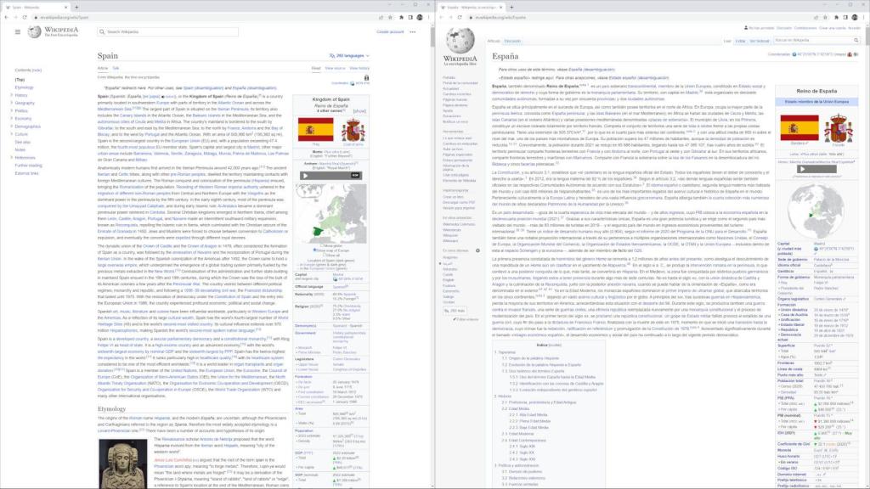Expand Politics section in contents sidebar
Image resolution: width=870 pixels, height=489 pixels.
coord(12,110)
